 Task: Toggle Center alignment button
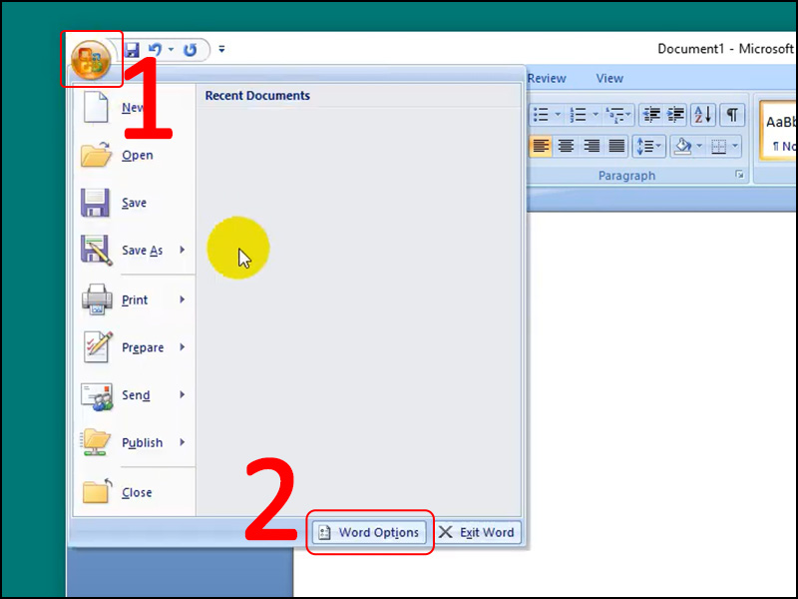(x=566, y=147)
